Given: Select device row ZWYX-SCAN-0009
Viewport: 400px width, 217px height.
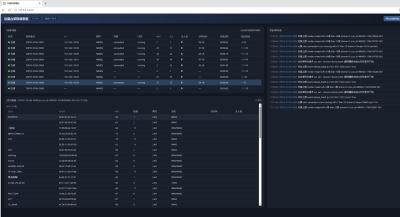Looking at the screenshot, I should pyautogui.click(x=134, y=88).
